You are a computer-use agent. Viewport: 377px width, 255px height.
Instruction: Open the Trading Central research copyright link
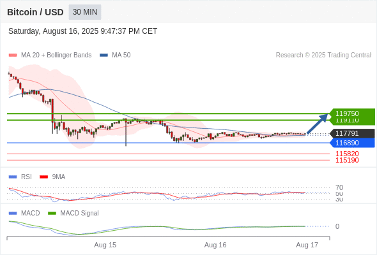323,55
